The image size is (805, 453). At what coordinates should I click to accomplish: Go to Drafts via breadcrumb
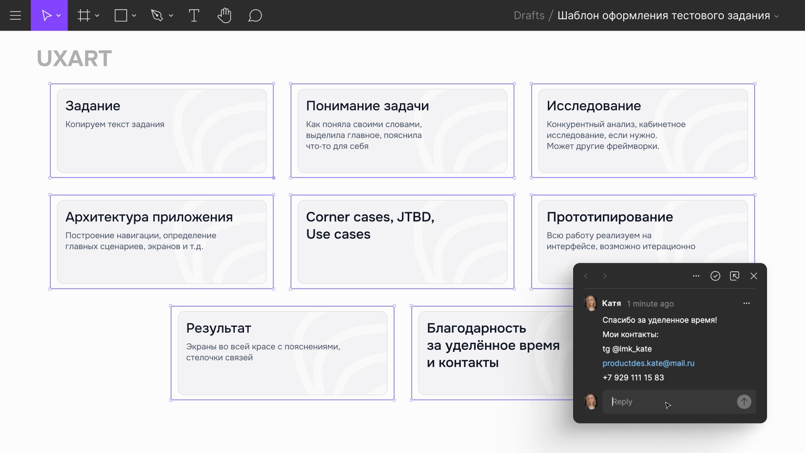[529, 15]
